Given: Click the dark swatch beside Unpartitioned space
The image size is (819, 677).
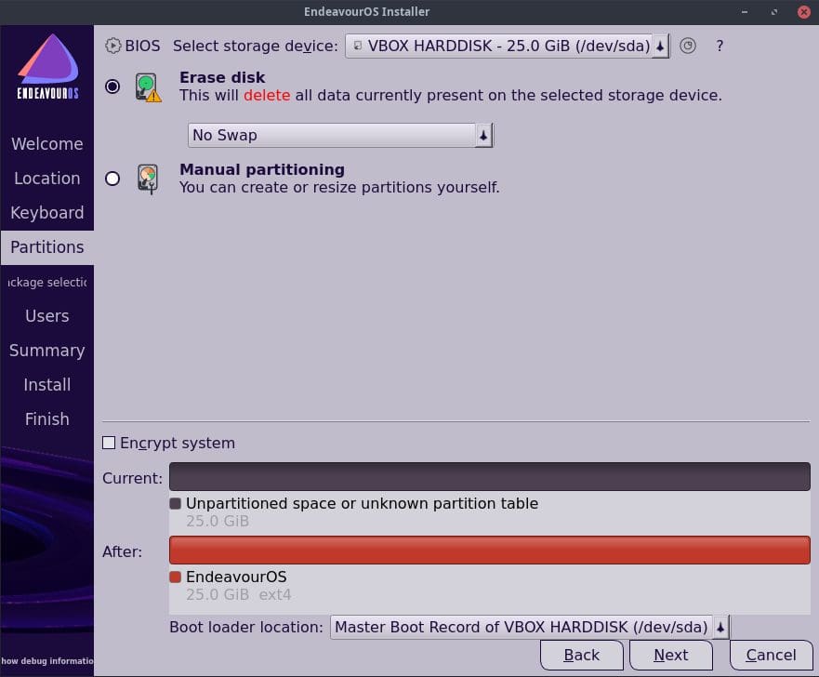Looking at the screenshot, I should [175, 504].
